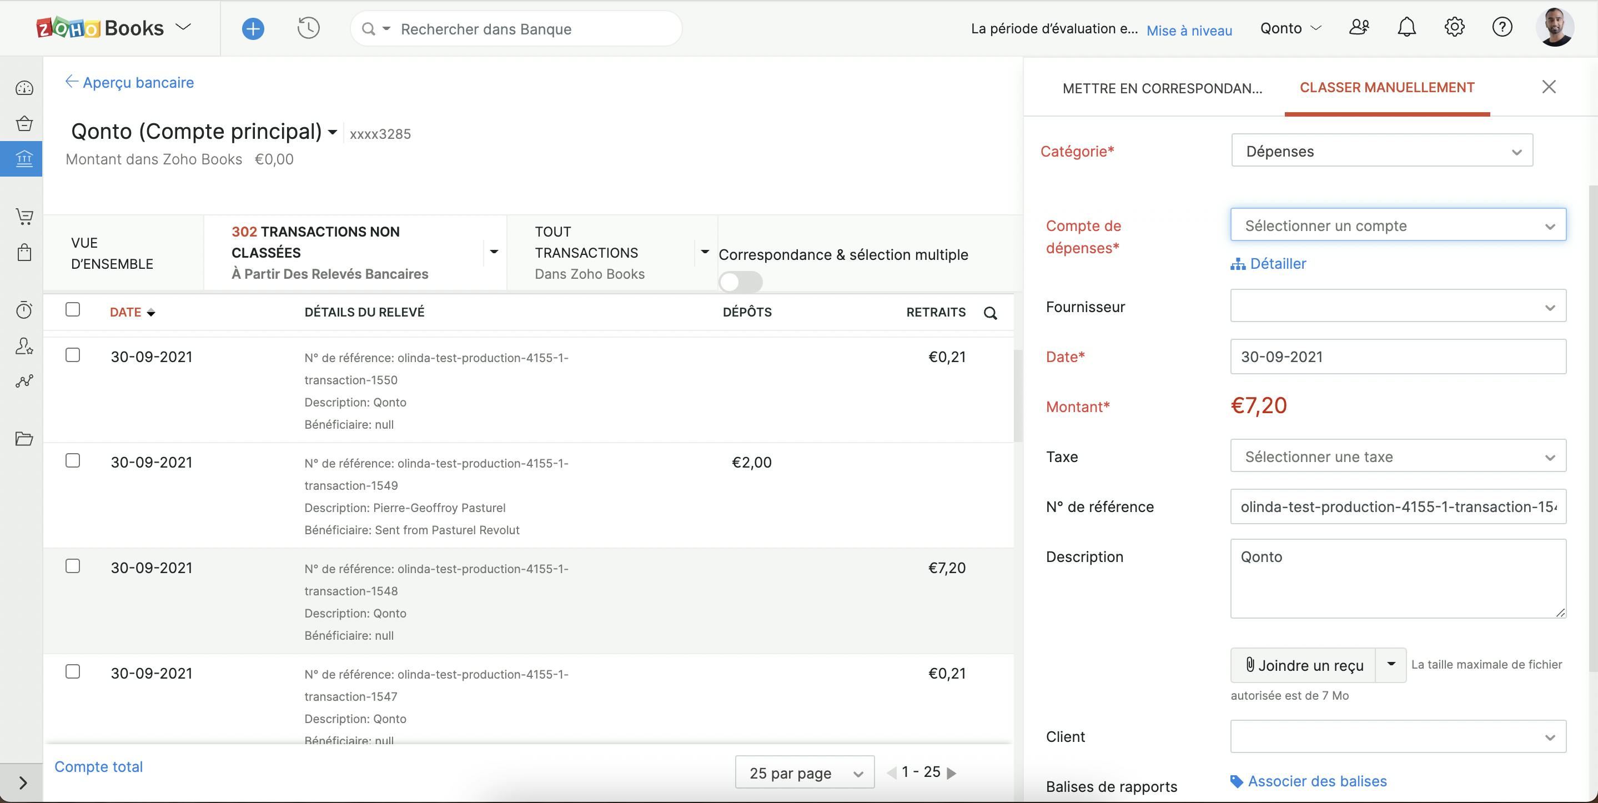Open the Banking module in the sidebar
This screenshot has height=803, width=1598.
(x=23, y=159)
